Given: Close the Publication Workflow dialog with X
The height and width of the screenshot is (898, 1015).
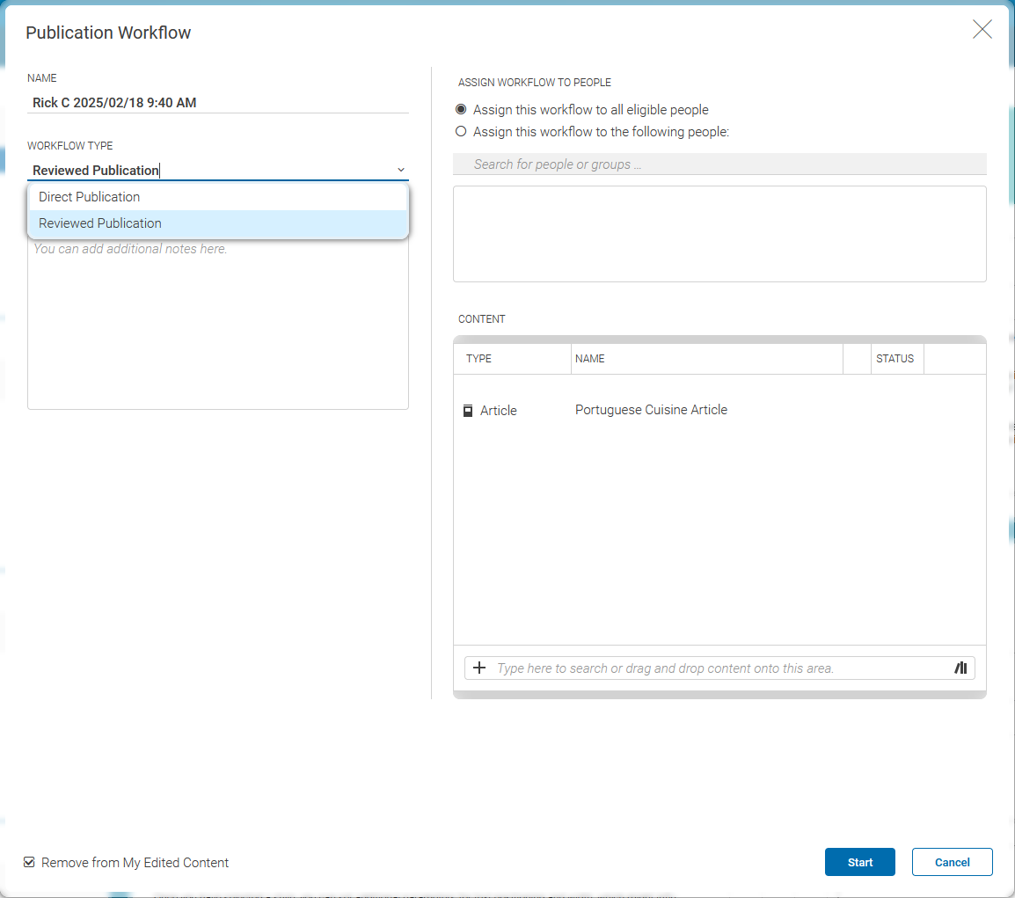Looking at the screenshot, I should (x=982, y=30).
